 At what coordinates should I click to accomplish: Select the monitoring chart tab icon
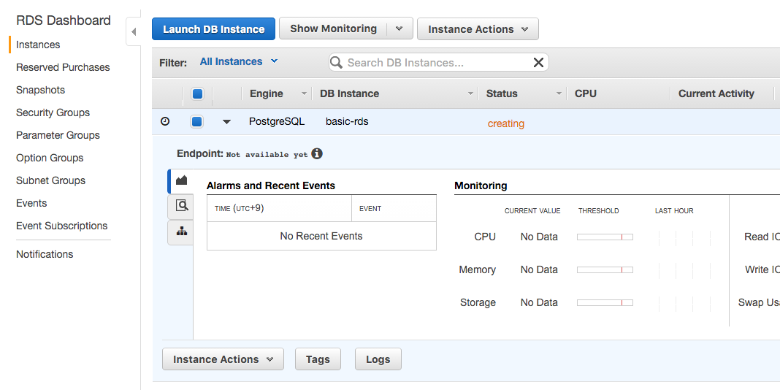(182, 180)
